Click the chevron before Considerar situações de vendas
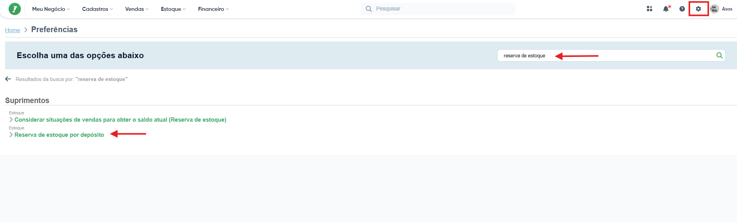Screen dimensions: 737x222 point(11,120)
